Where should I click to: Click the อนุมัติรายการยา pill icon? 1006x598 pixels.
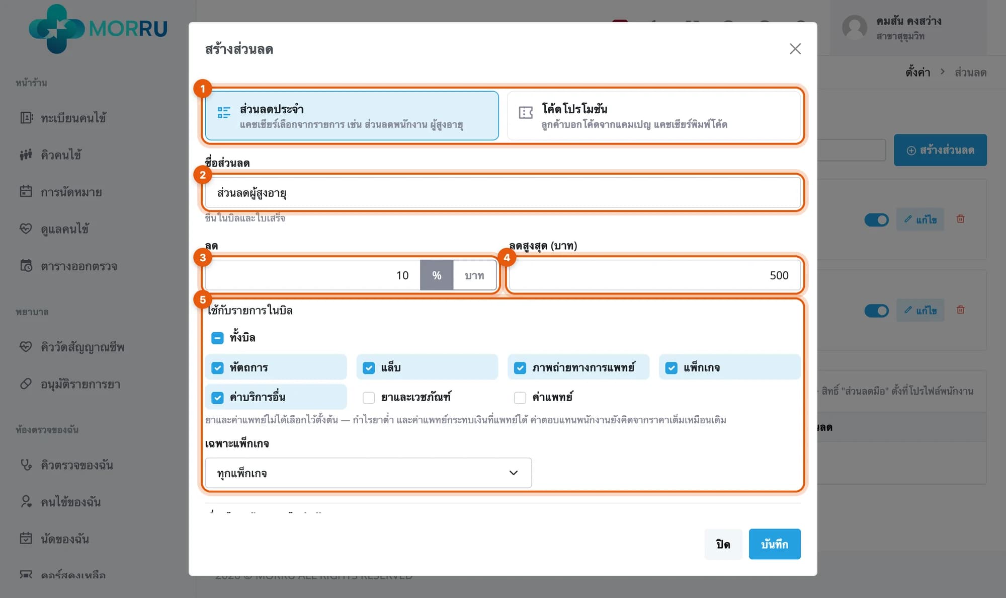tap(26, 384)
